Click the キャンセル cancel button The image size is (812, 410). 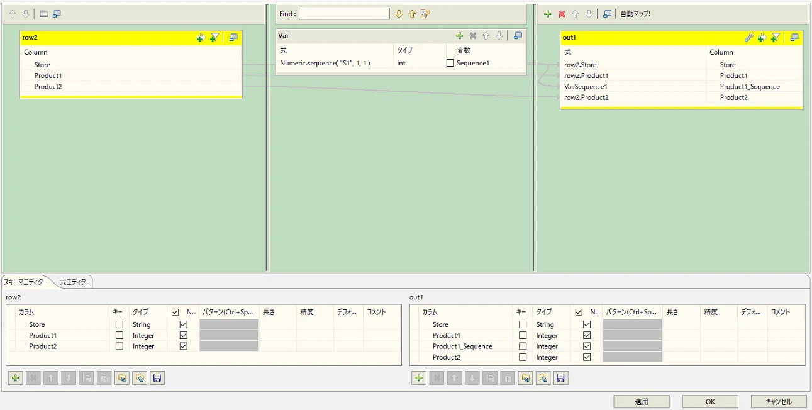(x=779, y=401)
